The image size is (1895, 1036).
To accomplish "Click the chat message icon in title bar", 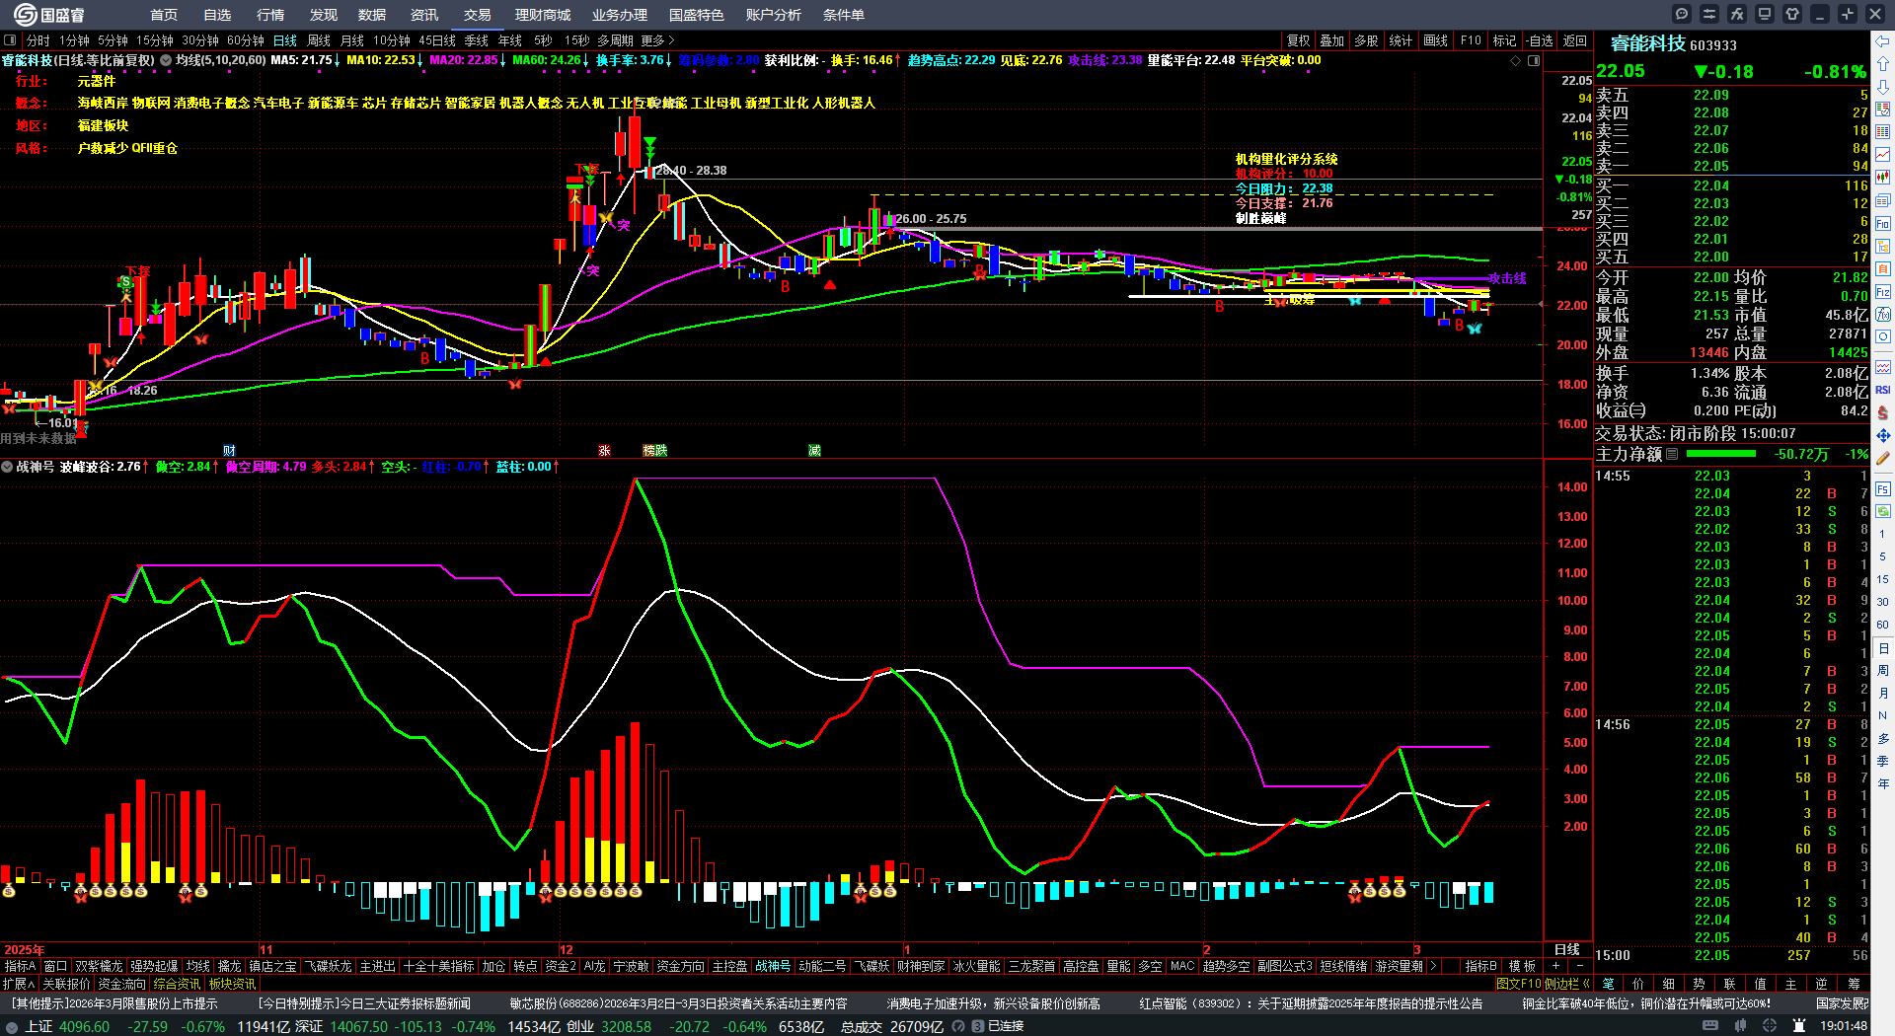I will pos(1682,14).
